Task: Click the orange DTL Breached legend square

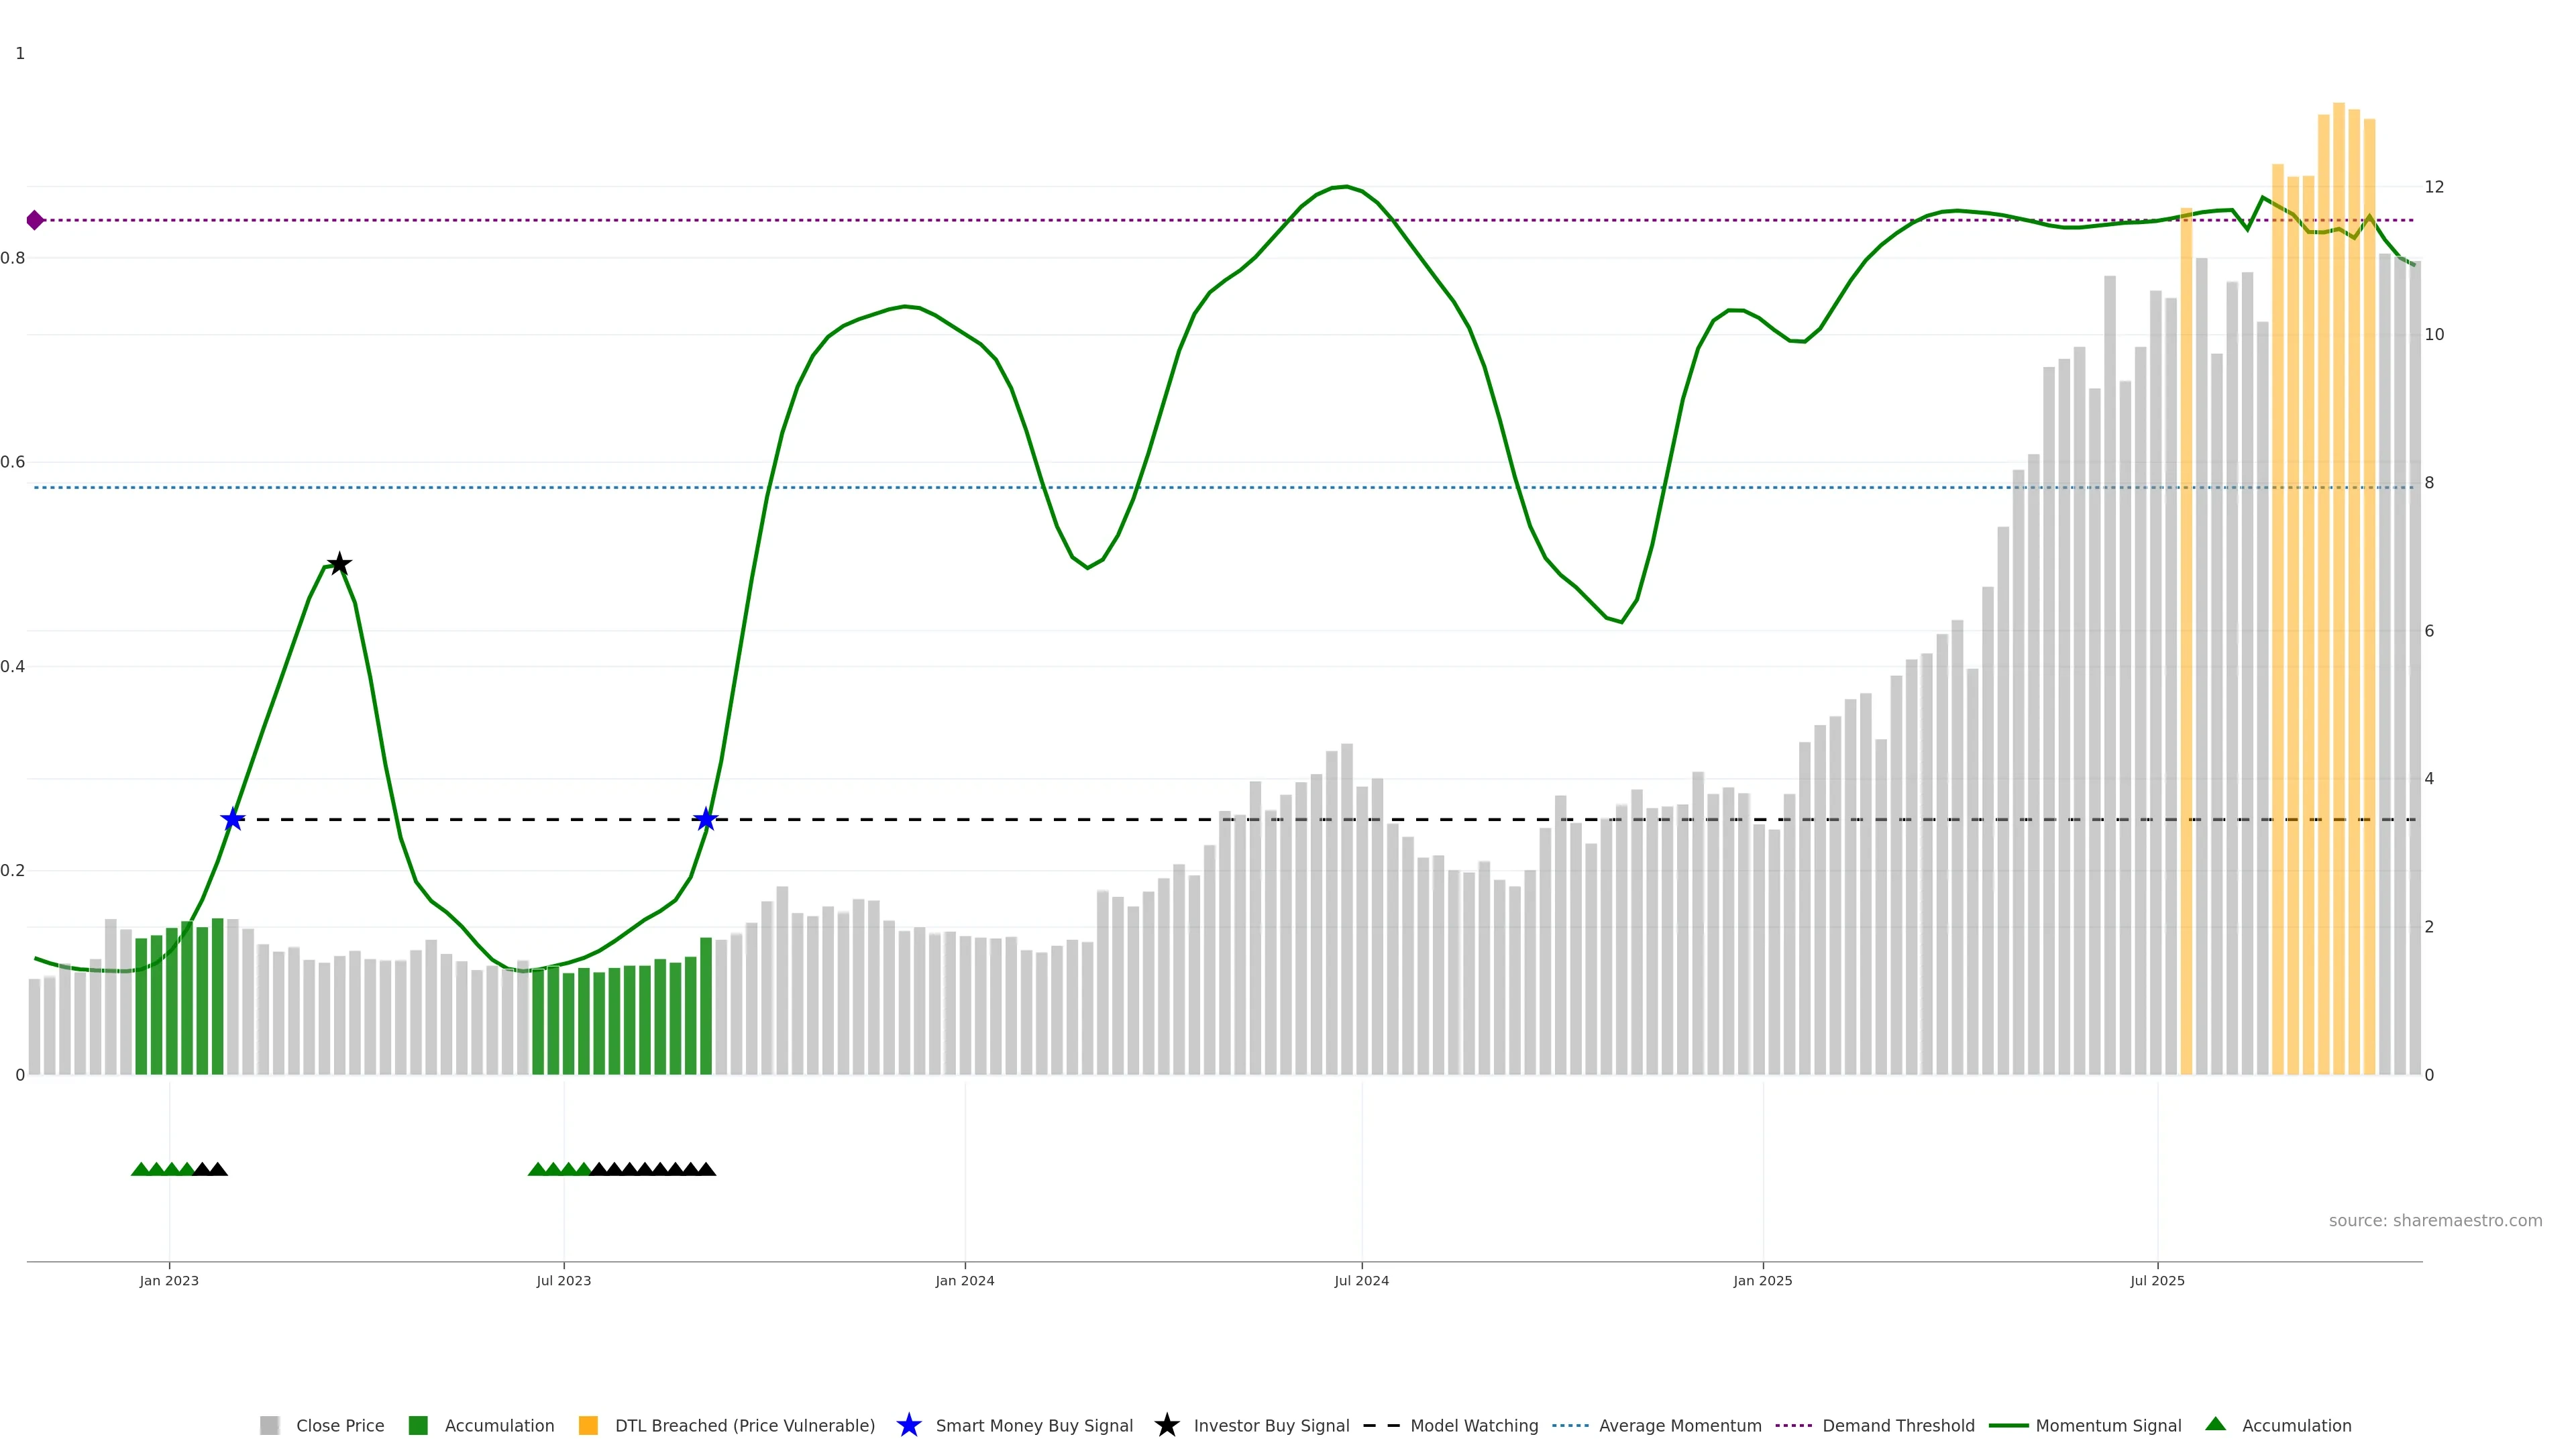Action: (588, 1425)
